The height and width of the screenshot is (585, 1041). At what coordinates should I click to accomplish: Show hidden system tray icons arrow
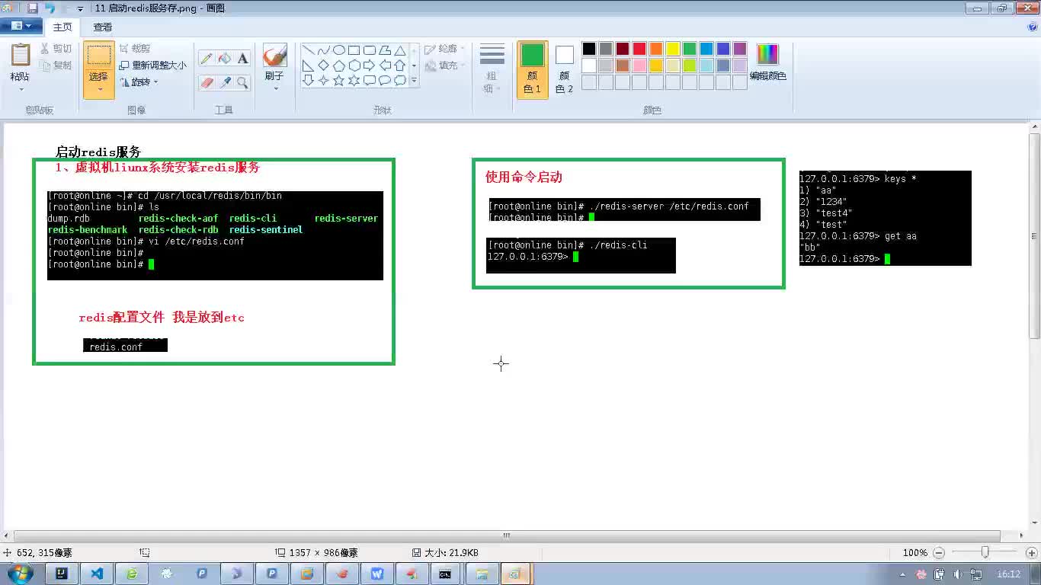pyautogui.click(x=903, y=574)
